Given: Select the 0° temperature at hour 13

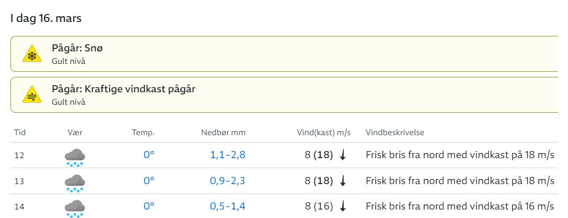Looking at the screenshot, I should [x=149, y=181].
